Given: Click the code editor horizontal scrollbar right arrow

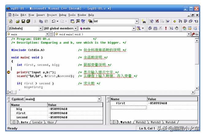Looking at the screenshot, I should click(193, 92).
